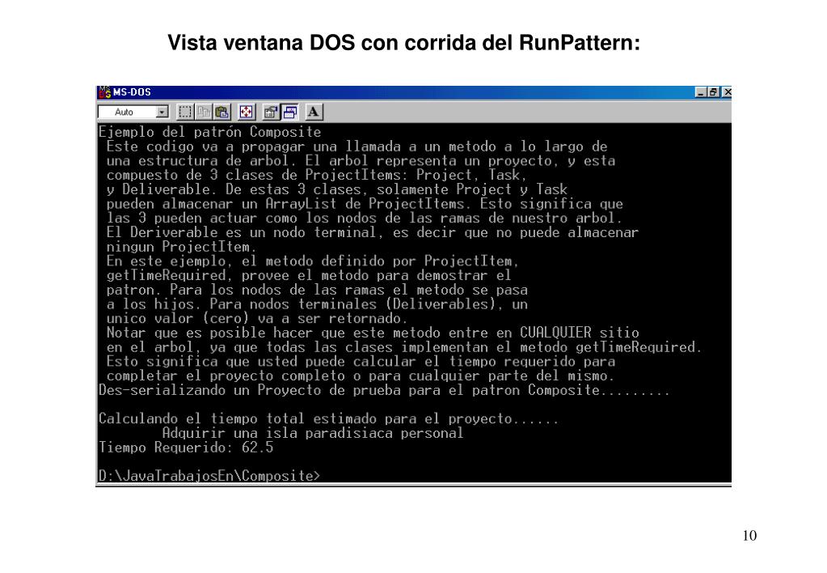This screenshot has width=827, height=573.
Task: Click the line starting 'pueden almacenar un ArrayList'
Action: (x=365, y=204)
